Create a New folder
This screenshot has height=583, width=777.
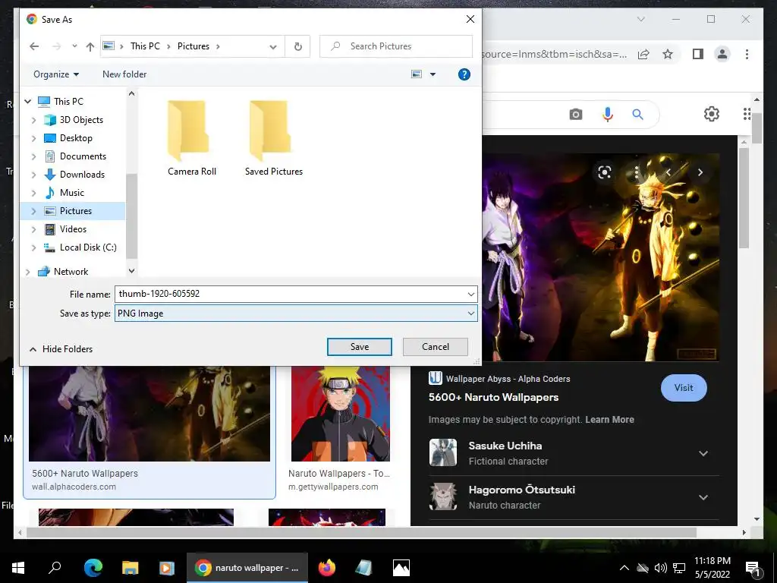(x=124, y=74)
